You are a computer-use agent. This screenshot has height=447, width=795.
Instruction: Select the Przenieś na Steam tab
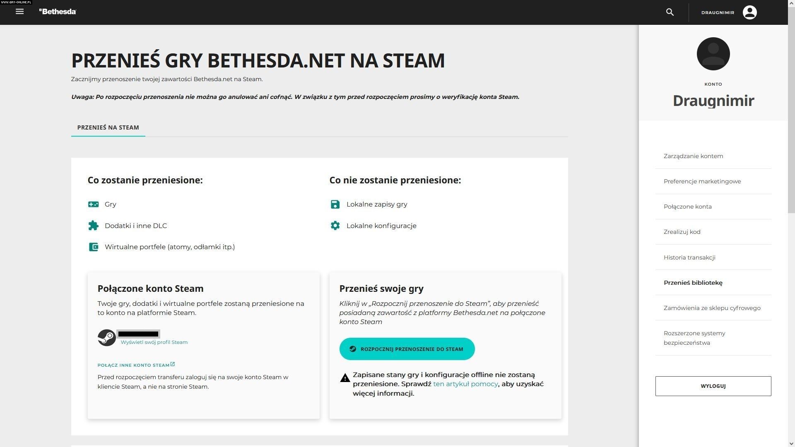click(108, 127)
